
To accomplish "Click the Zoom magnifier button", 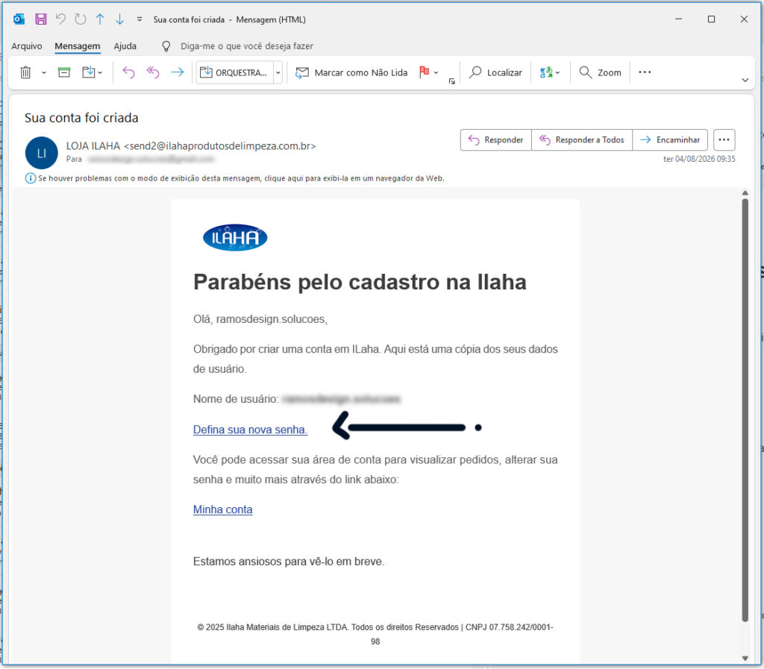I will point(601,72).
